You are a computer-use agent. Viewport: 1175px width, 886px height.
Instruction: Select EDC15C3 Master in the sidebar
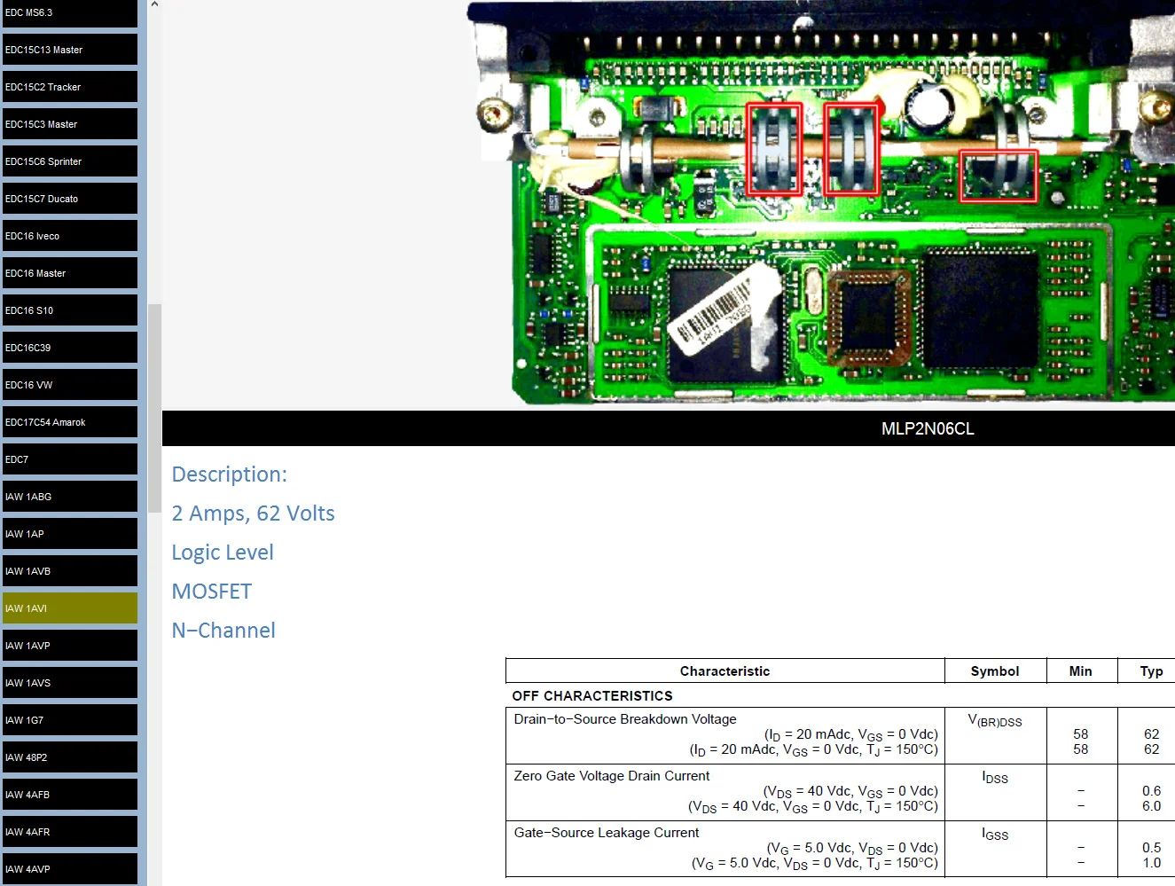pos(70,124)
